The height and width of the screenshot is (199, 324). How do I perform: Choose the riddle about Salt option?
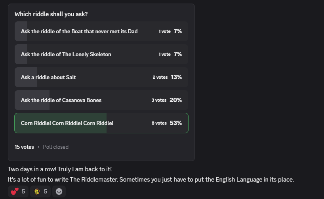pyautogui.click(x=48, y=77)
